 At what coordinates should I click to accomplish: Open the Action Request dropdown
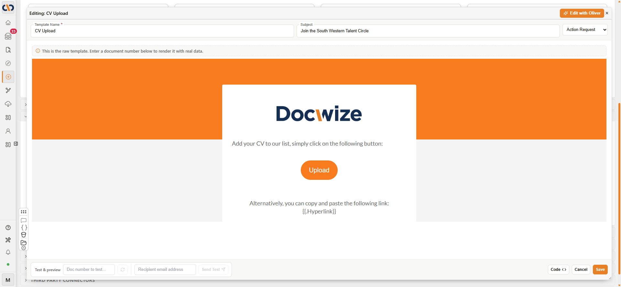click(585, 30)
